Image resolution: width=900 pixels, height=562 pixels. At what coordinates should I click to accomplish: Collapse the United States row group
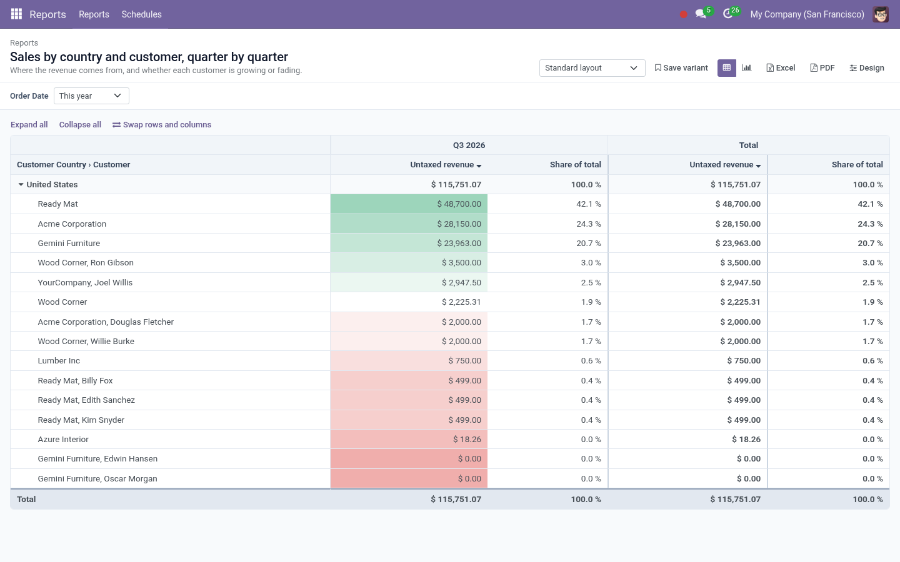point(21,184)
